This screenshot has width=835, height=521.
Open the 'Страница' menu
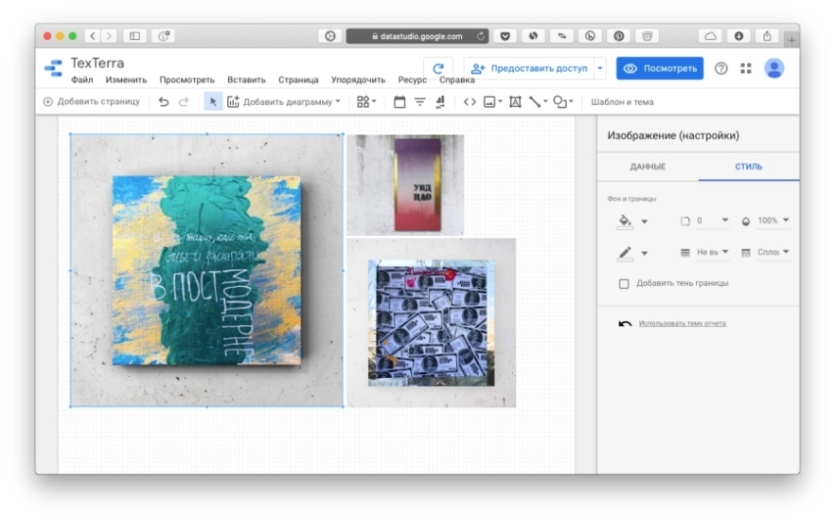click(x=298, y=80)
